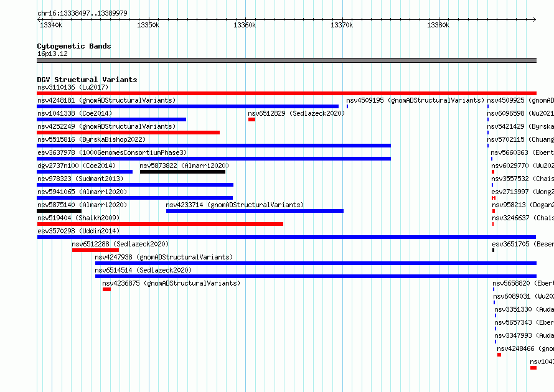Open nsv4236875 (gnomADStructuralVariants) label
The height and width of the screenshot is (392, 554).
point(171,283)
